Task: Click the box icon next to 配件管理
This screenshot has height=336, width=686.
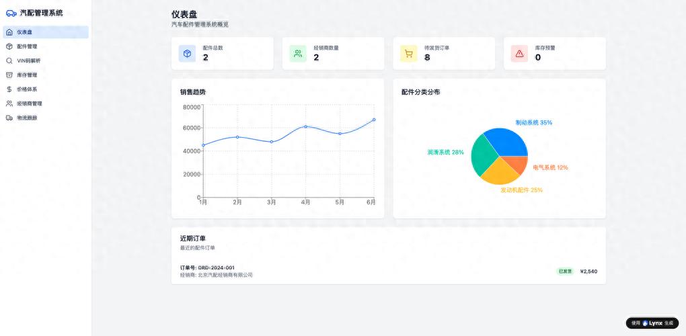Action: coord(9,46)
